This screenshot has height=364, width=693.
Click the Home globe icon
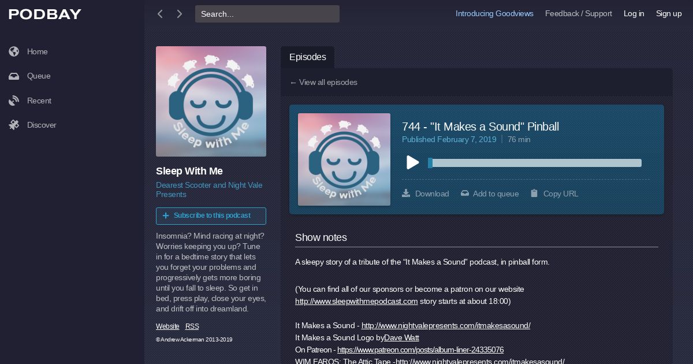[14, 51]
